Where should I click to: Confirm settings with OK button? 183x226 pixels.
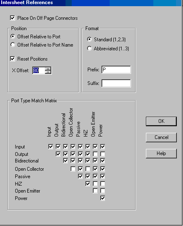tap(161, 121)
